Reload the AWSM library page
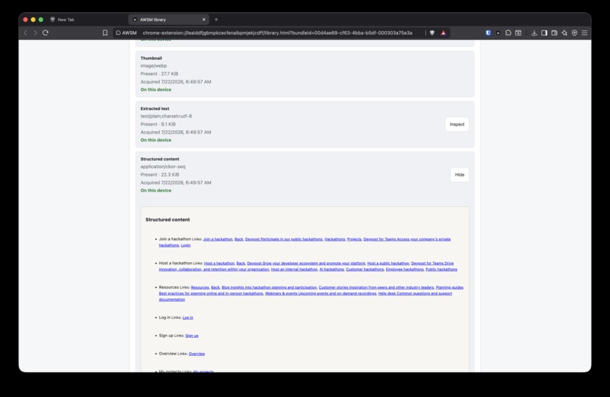610x397 pixels. pos(45,33)
